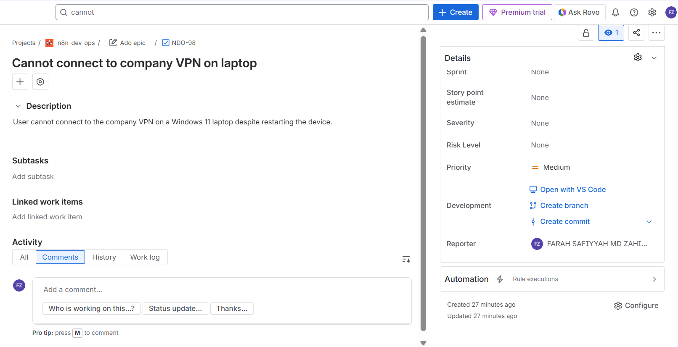The height and width of the screenshot is (347, 678).
Task: Open the settings gear in top bar
Action: point(652,13)
